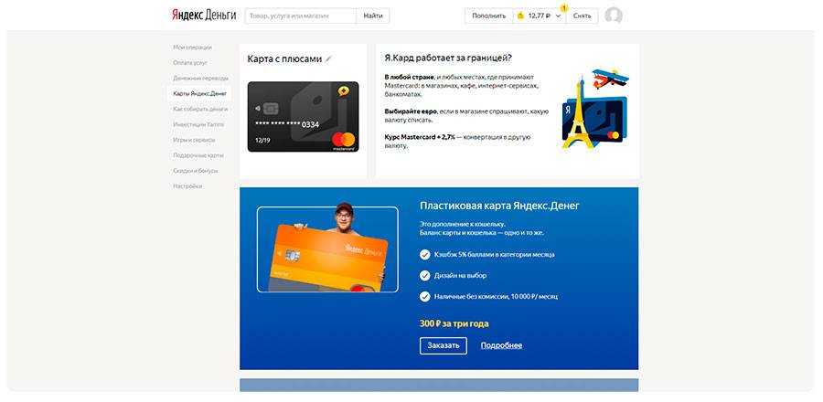Open Скидки и бонусы sidebar section
The image size is (823, 402).
pos(196,171)
